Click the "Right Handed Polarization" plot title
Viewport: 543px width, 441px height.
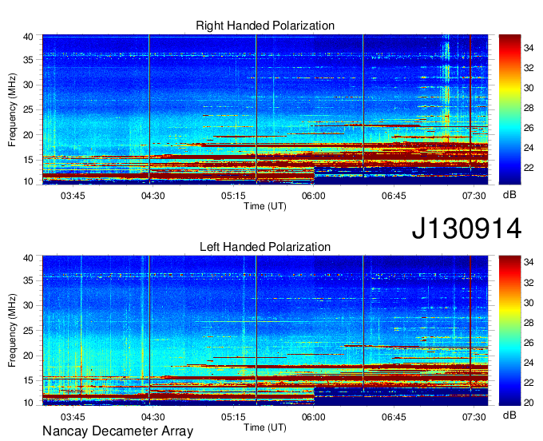[x=265, y=26]
